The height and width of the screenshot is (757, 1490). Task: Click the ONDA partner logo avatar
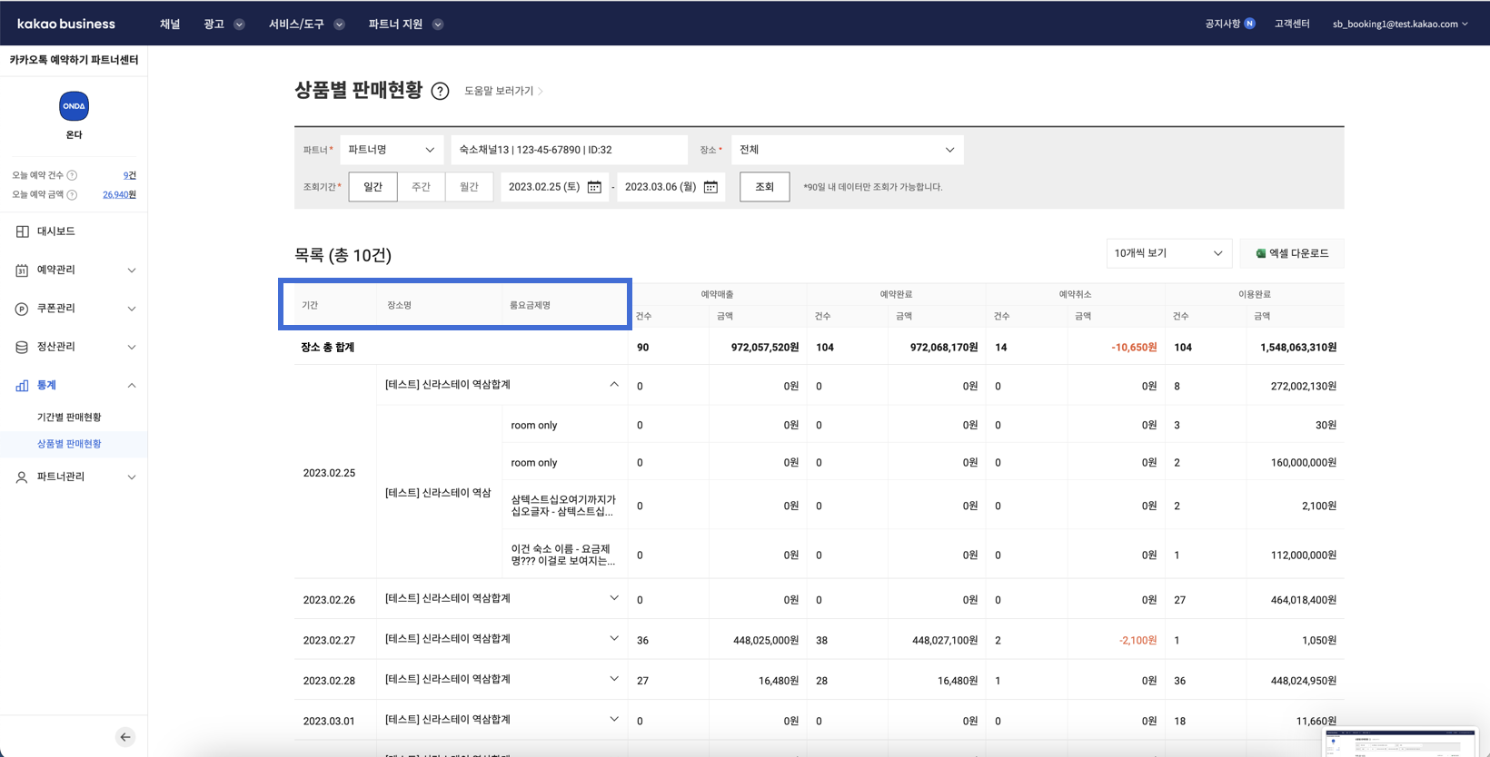pyautogui.click(x=74, y=106)
